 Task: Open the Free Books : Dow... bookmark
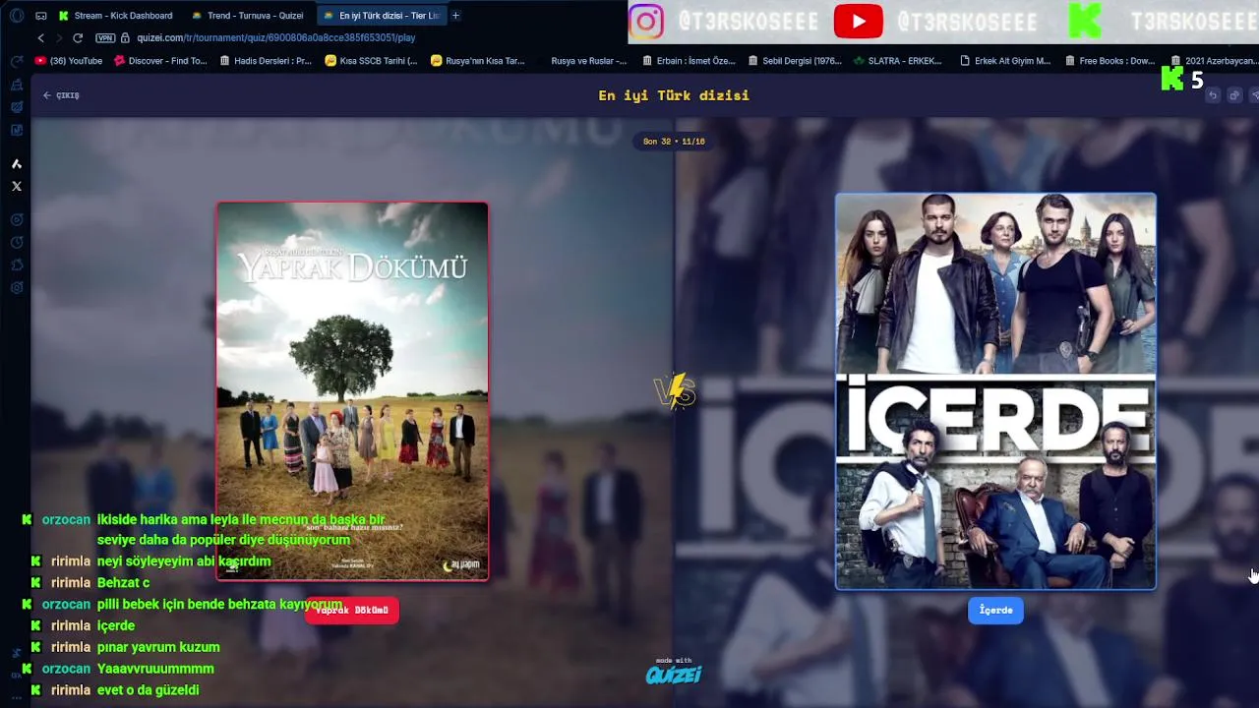1109,61
